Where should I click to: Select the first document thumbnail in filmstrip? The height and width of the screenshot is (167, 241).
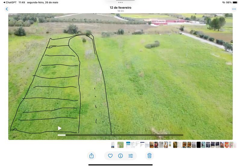[x=113, y=145]
